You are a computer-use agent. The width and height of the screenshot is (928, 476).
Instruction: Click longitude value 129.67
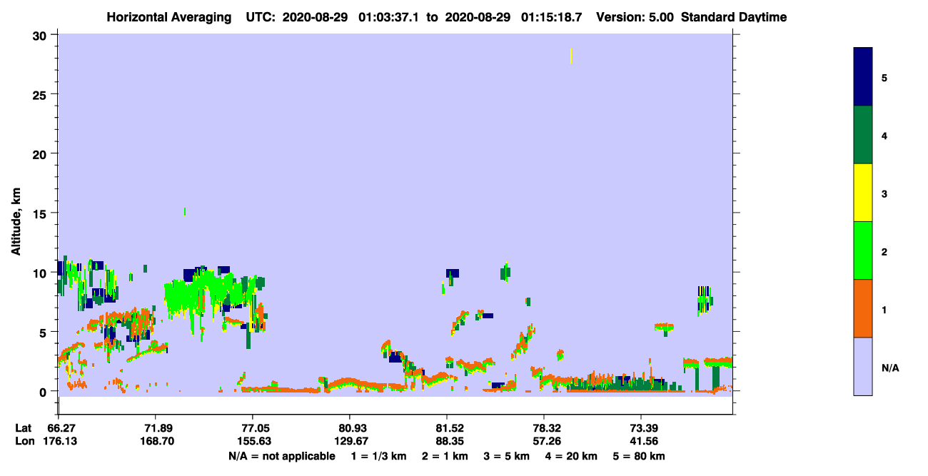pyautogui.click(x=350, y=441)
